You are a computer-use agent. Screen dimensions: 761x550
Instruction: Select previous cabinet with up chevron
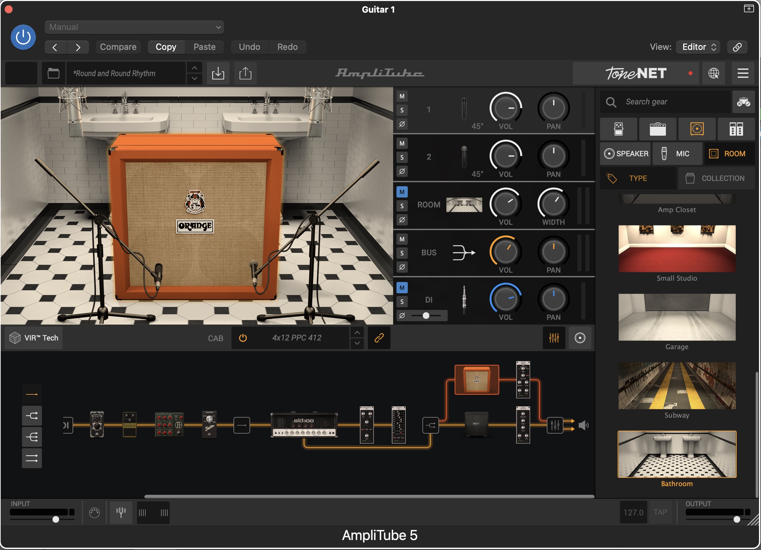(357, 332)
